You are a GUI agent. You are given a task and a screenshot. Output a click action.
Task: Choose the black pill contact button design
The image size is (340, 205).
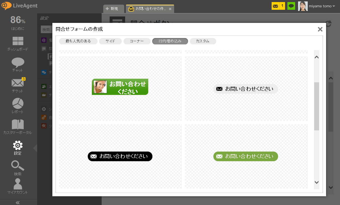coord(120,156)
